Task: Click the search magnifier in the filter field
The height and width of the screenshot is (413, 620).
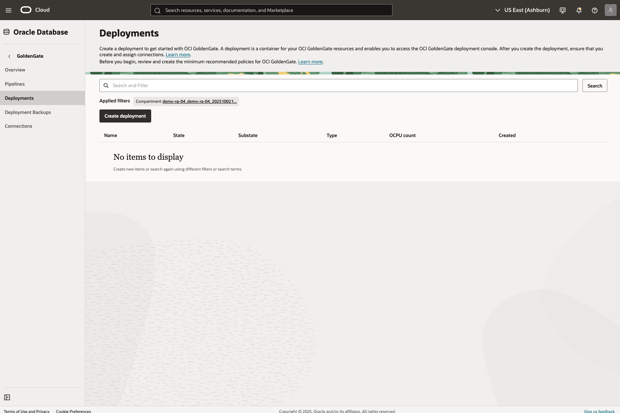Action: 106,85
